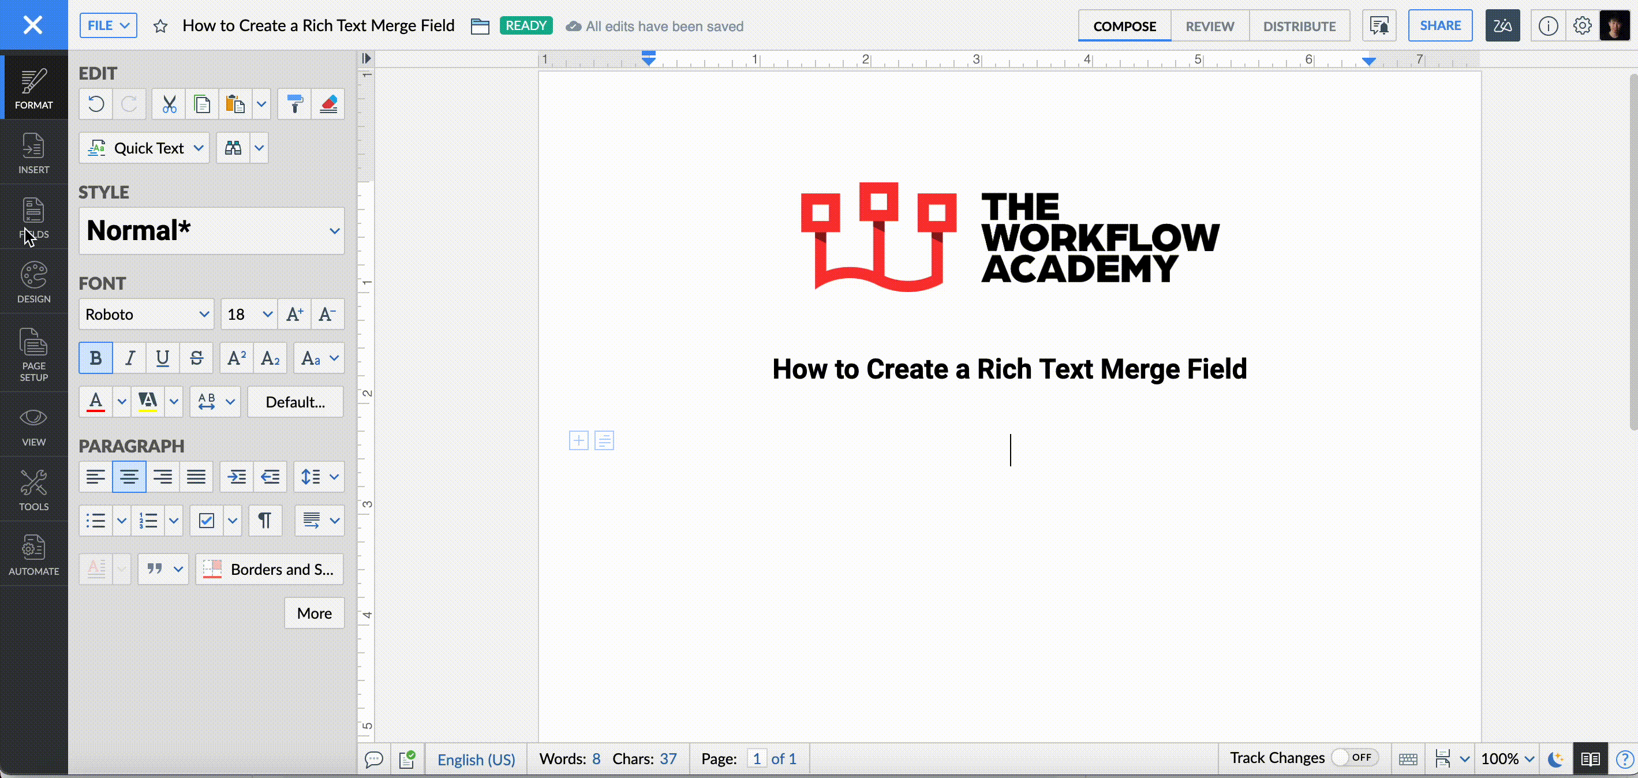Select the Format Painter tool

294,104
